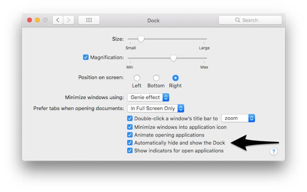Open the Genie effect dropdown
The width and height of the screenshot is (307, 192).
point(148,97)
